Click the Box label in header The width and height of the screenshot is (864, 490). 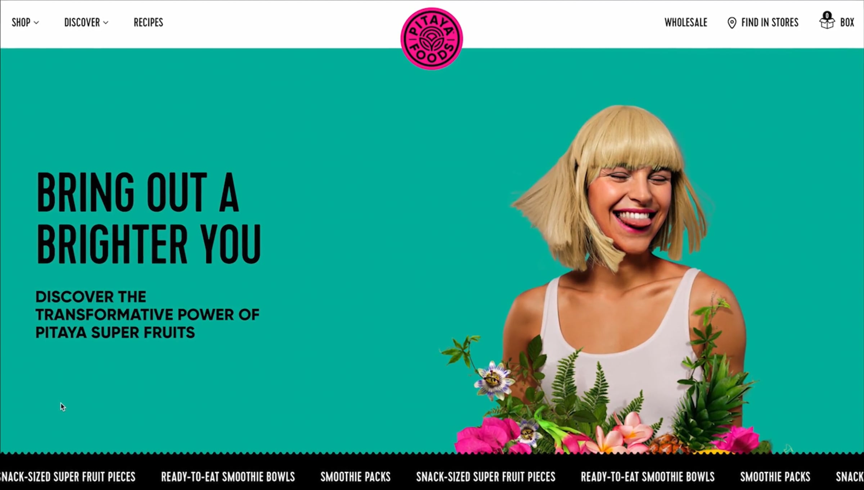847,22
